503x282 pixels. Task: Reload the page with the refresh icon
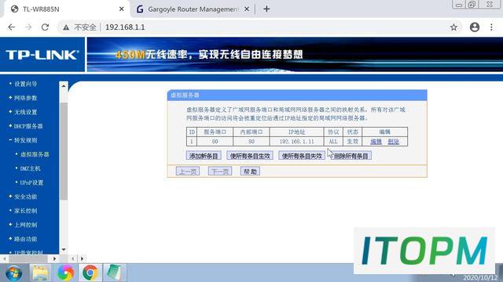click(x=46, y=27)
